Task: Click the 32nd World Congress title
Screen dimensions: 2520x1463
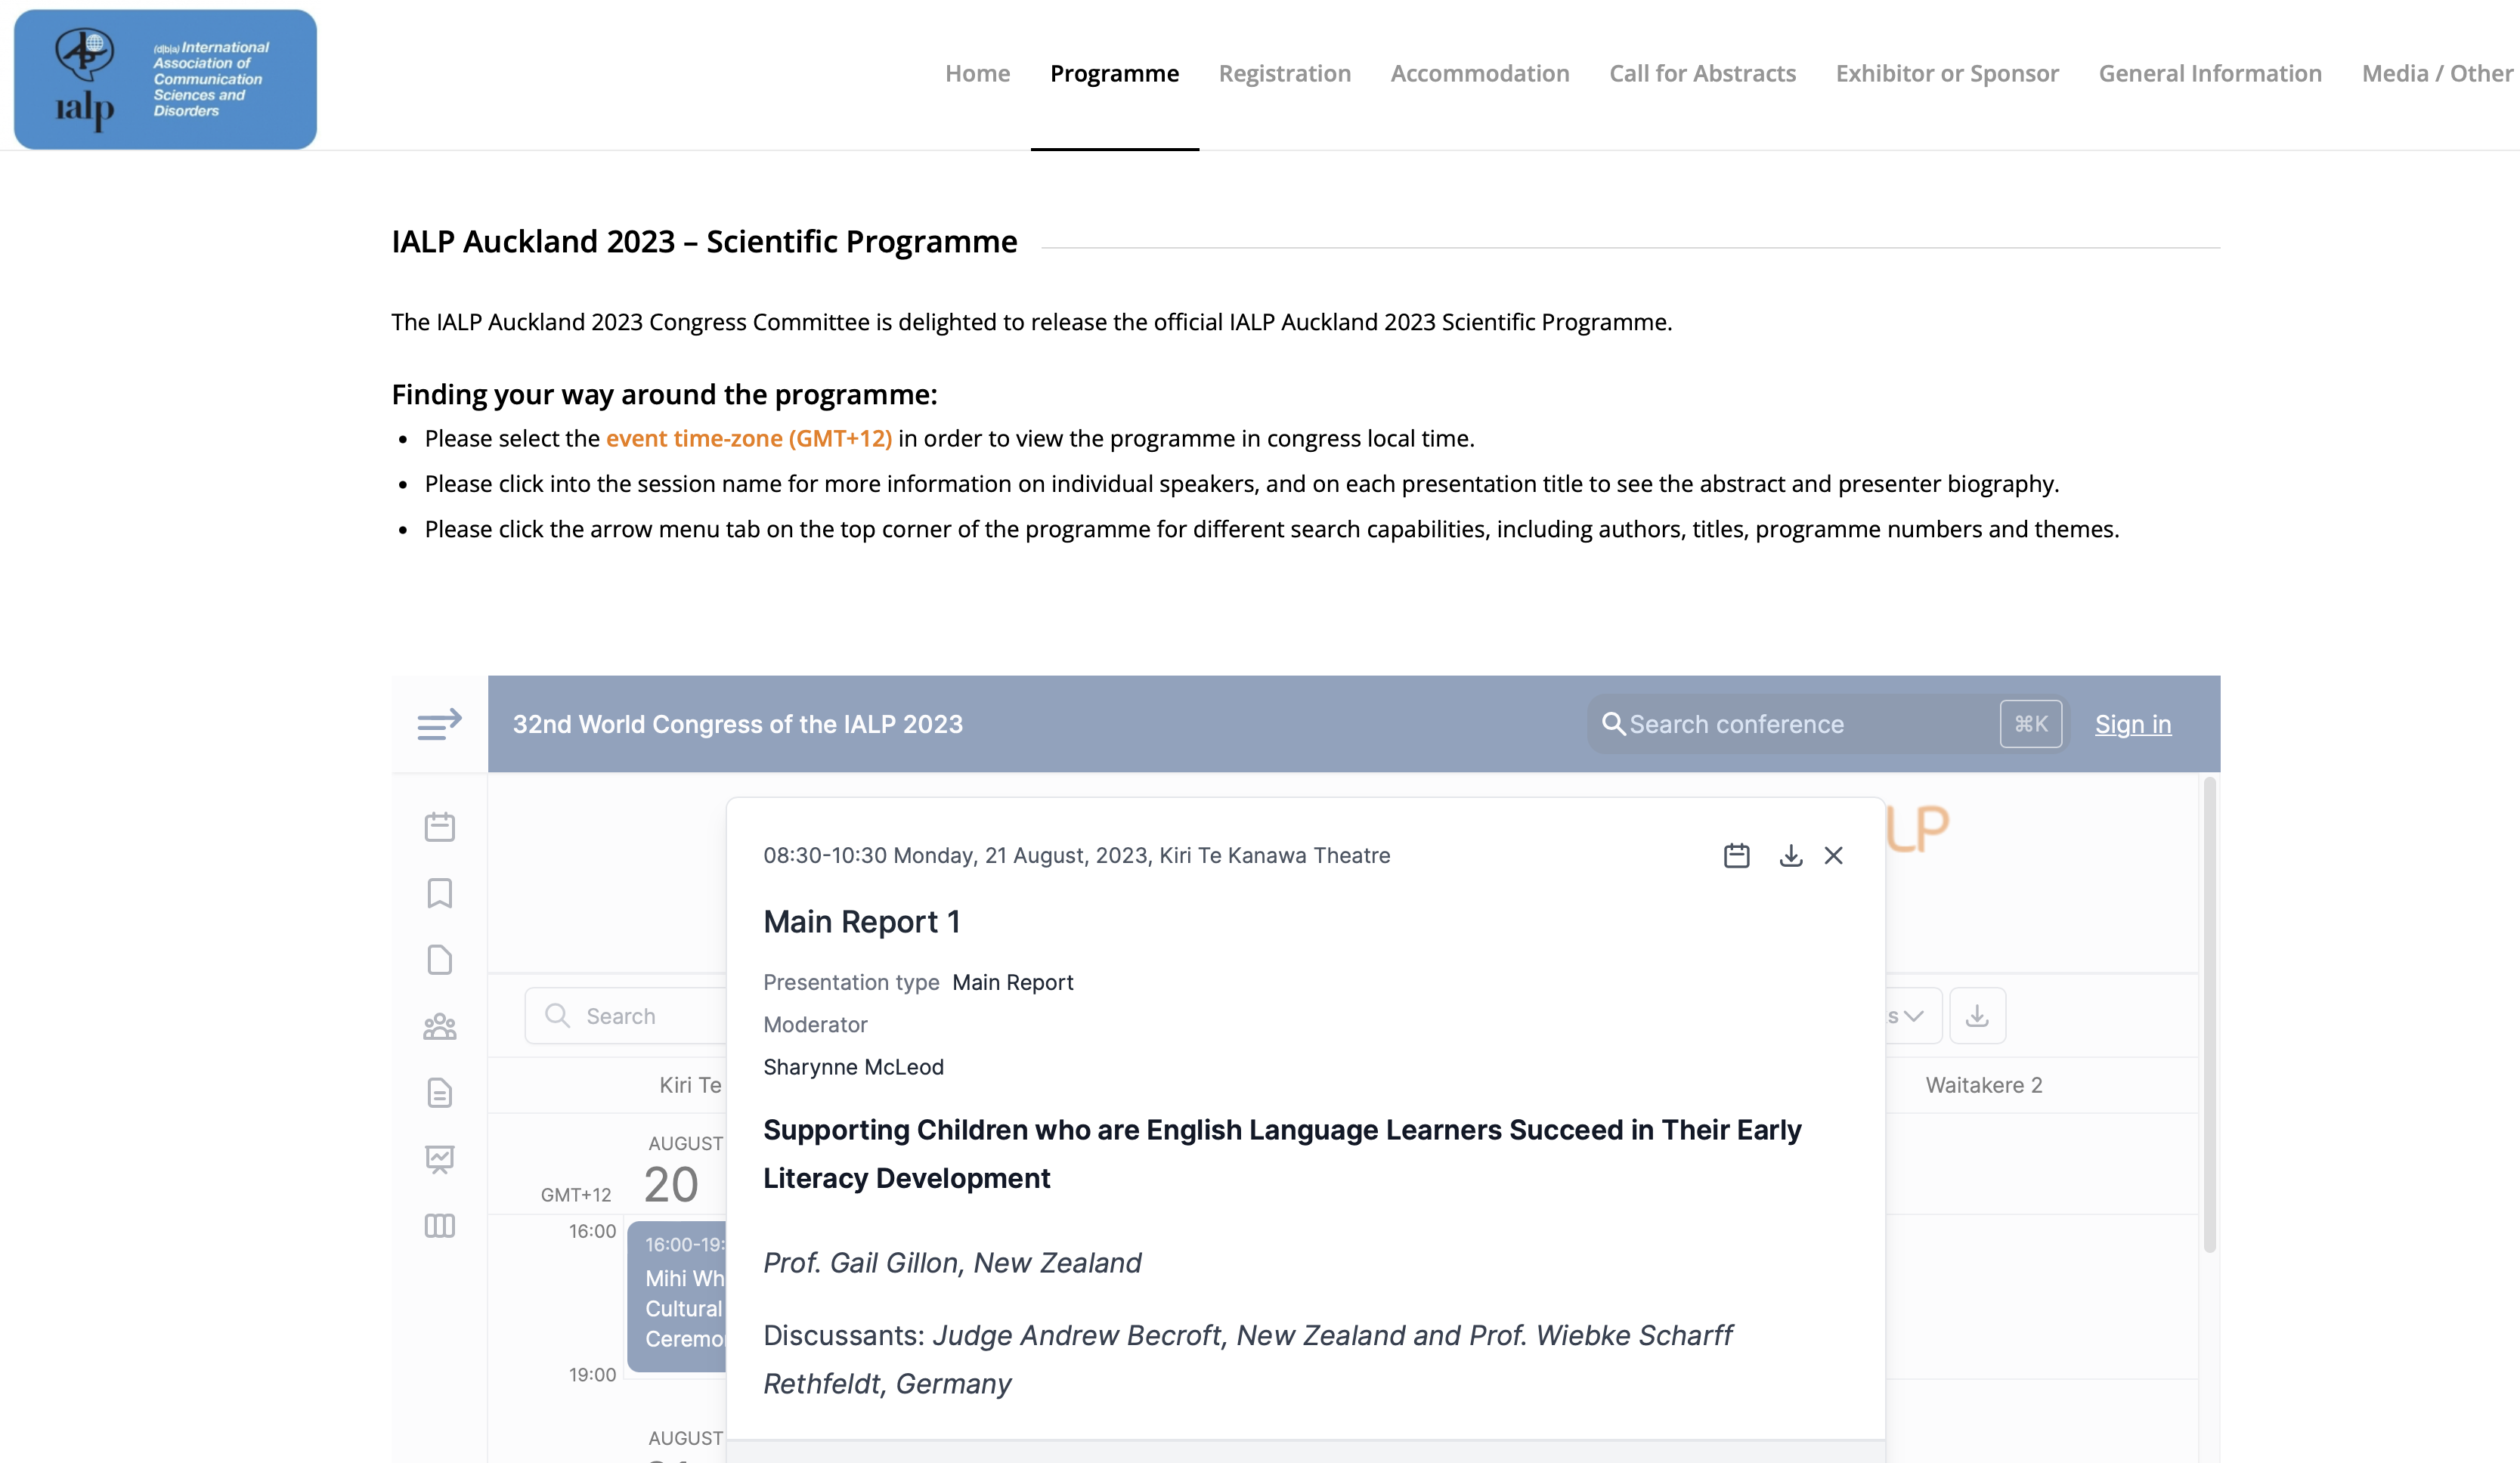Action: (737, 724)
